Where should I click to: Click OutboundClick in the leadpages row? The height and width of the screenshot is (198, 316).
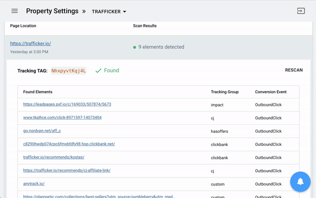click(268, 105)
